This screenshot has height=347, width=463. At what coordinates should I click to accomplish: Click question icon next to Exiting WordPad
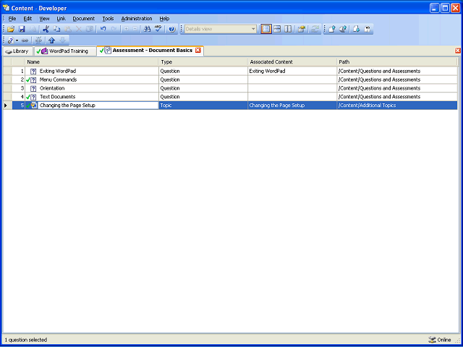tap(33, 72)
